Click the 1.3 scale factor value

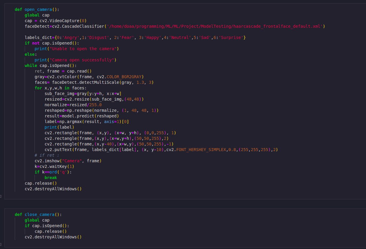click(140, 82)
